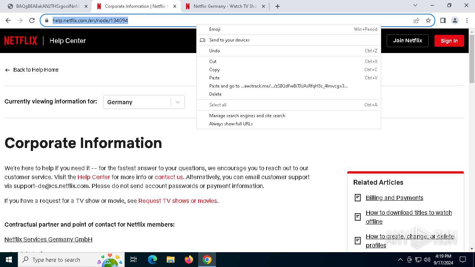The image size is (475, 267).
Task: Click the Billing and Payments document icon
Action: (x=358, y=198)
